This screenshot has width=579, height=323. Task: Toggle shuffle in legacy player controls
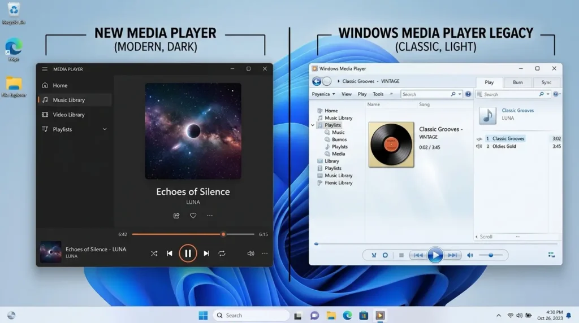pyautogui.click(x=374, y=255)
